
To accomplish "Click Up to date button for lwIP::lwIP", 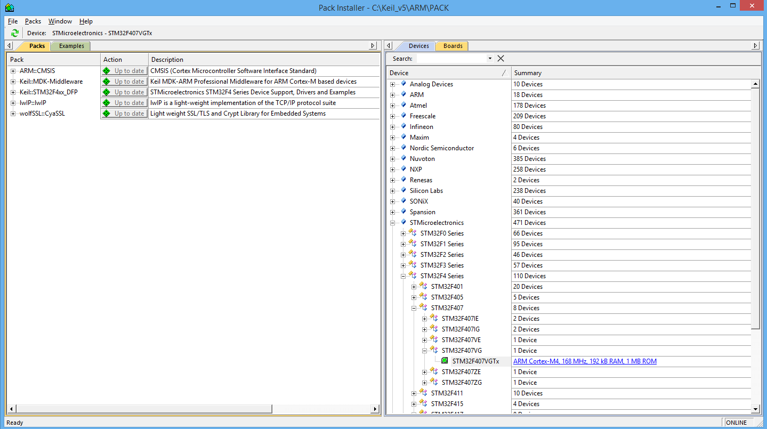I will point(124,103).
